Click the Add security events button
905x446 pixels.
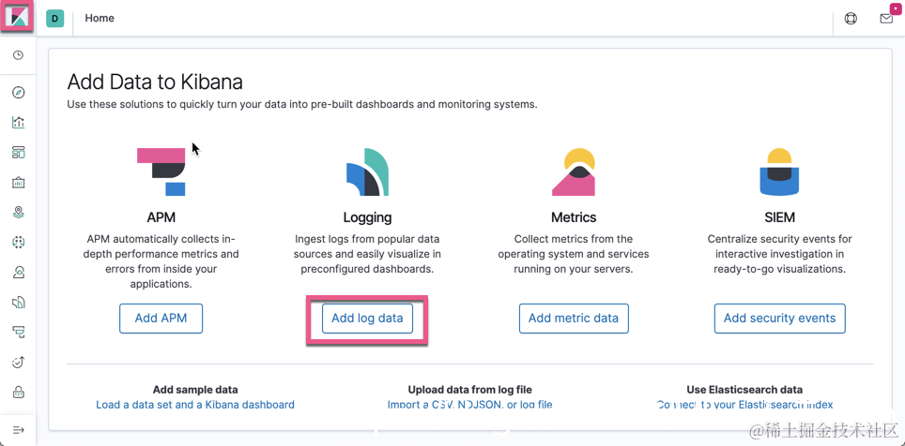780,318
